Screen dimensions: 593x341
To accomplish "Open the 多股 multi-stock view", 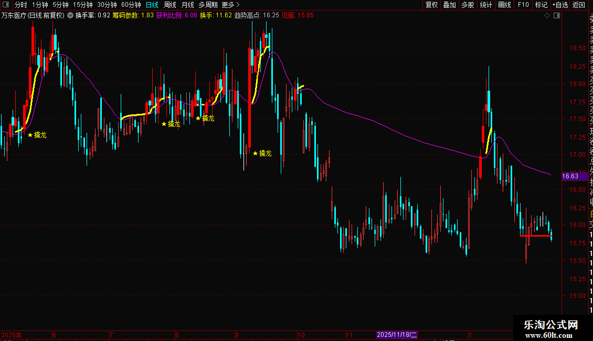I will pyautogui.click(x=468, y=5).
